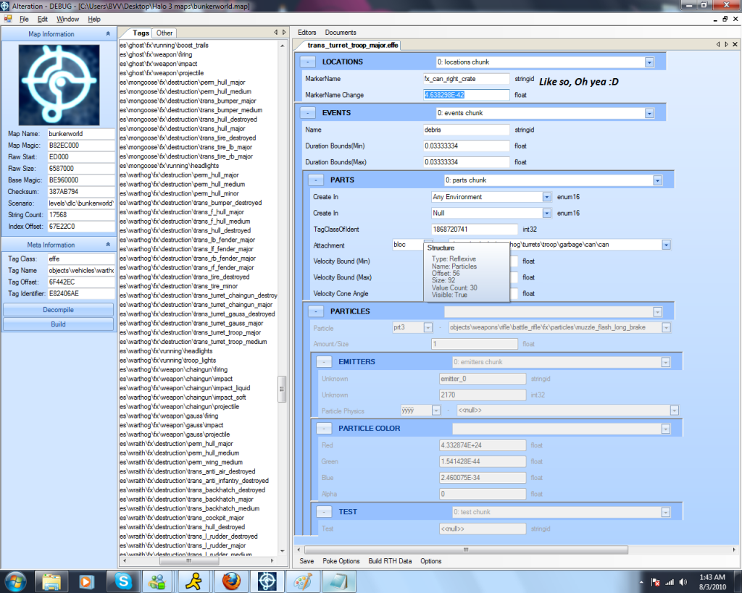Open the bottom Options menu

click(x=430, y=561)
